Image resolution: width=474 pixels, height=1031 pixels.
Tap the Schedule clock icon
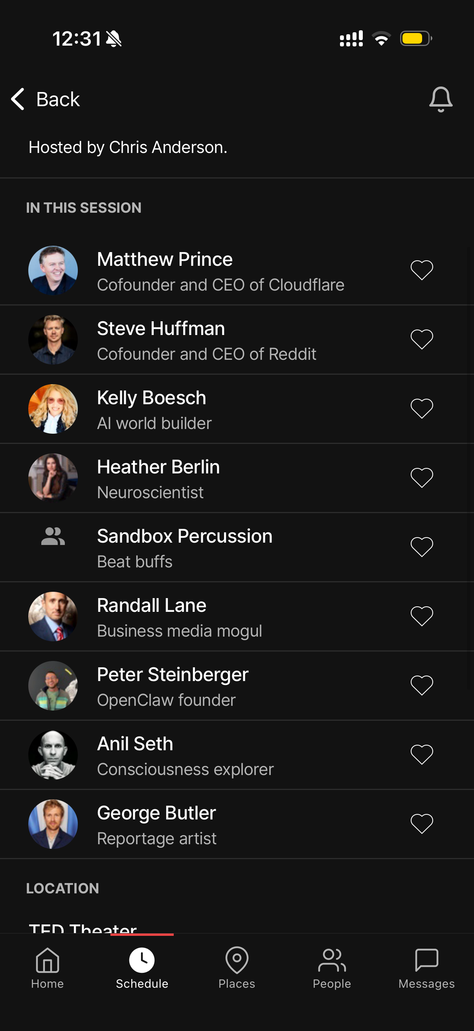tap(142, 960)
